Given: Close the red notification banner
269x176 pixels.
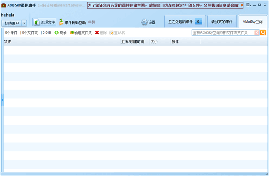Looking at the screenshot, I should (x=242, y=5).
